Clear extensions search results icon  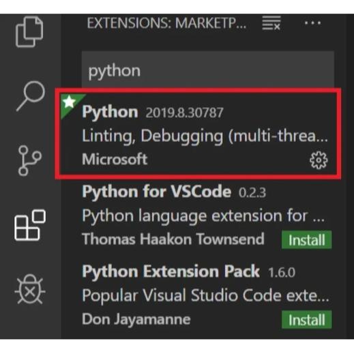point(271,23)
